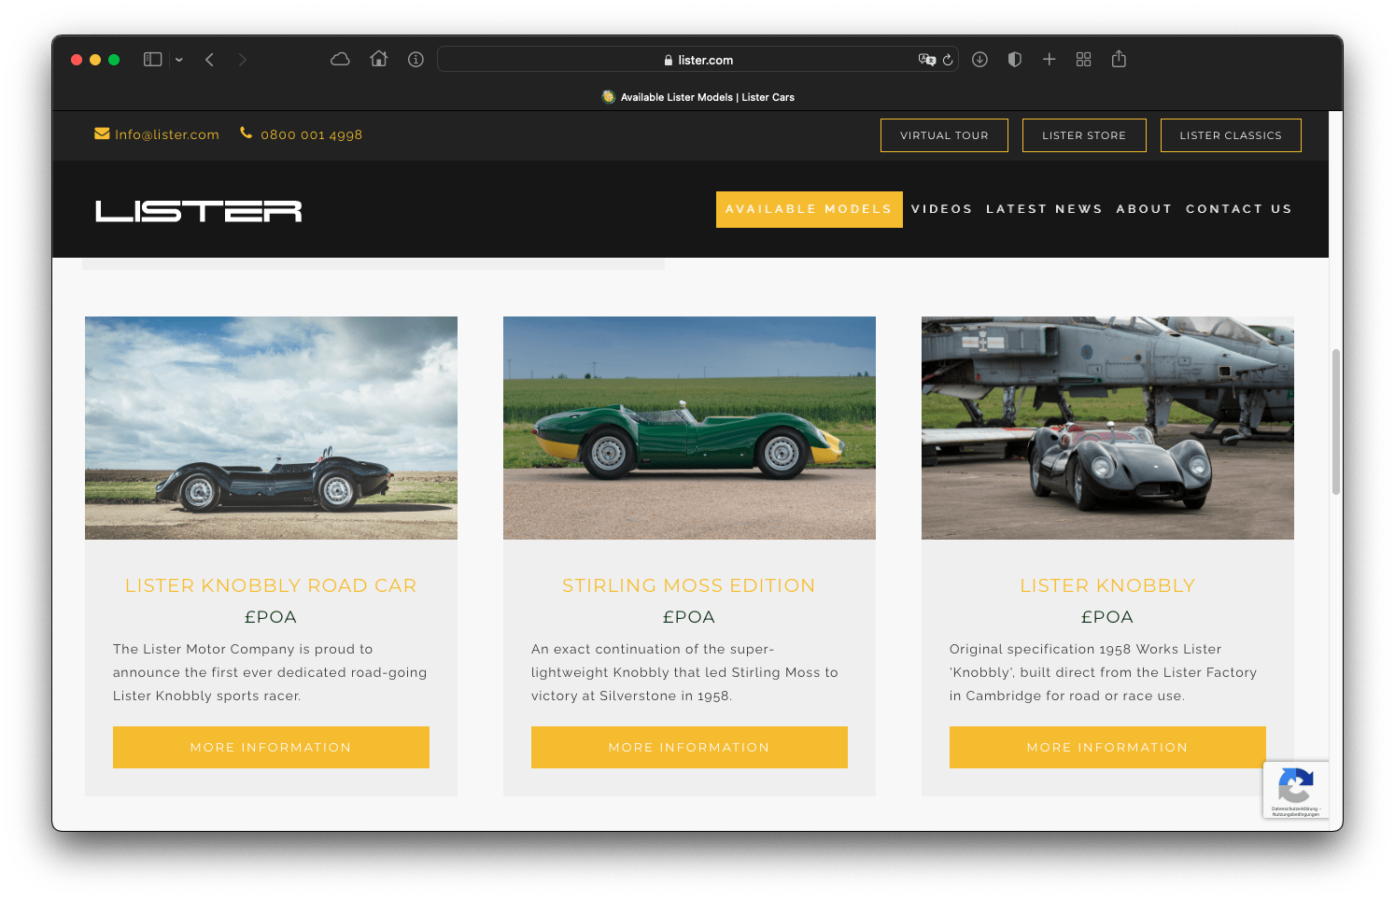Image resolution: width=1395 pixels, height=900 pixels.
Task: Open the sidebar dropdown chevron
Action: click(x=179, y=60)
